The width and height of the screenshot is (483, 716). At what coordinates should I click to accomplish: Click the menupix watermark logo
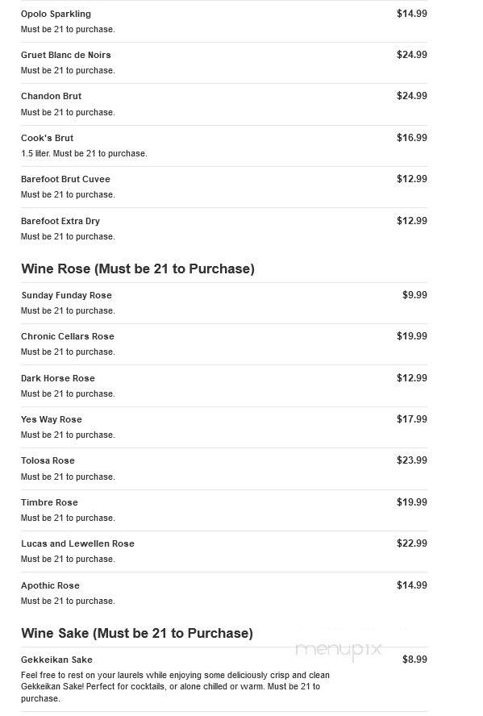click(339, 649)
